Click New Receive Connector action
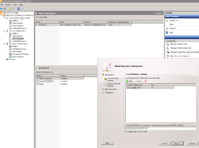The width and height of the screenshot is (199, 148). 180,56
